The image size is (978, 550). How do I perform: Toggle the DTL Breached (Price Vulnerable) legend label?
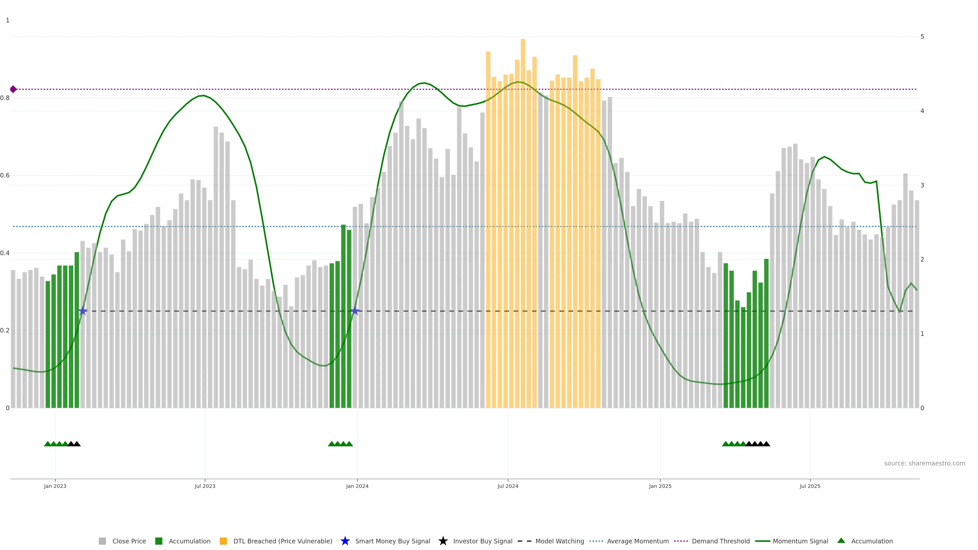pyautogui.click(x=282, y=541)
